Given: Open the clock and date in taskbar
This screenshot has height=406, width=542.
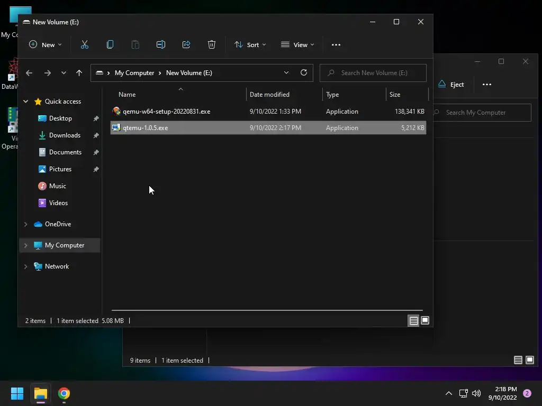Looking at the screenshot, I should click(502, 393).
